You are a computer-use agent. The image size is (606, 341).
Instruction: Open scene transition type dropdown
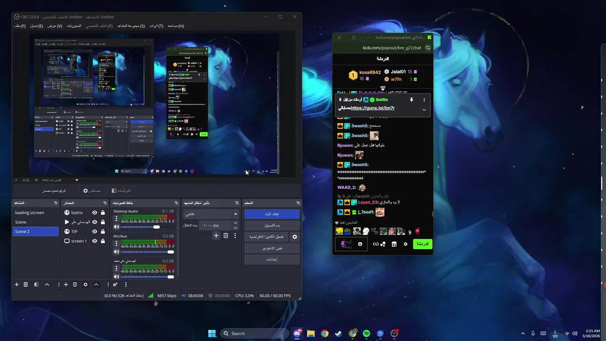211,214
